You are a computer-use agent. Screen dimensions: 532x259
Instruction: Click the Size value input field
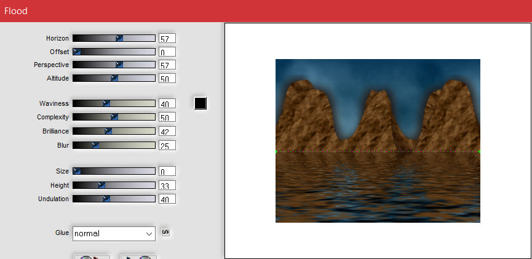[x=167, y=172]
